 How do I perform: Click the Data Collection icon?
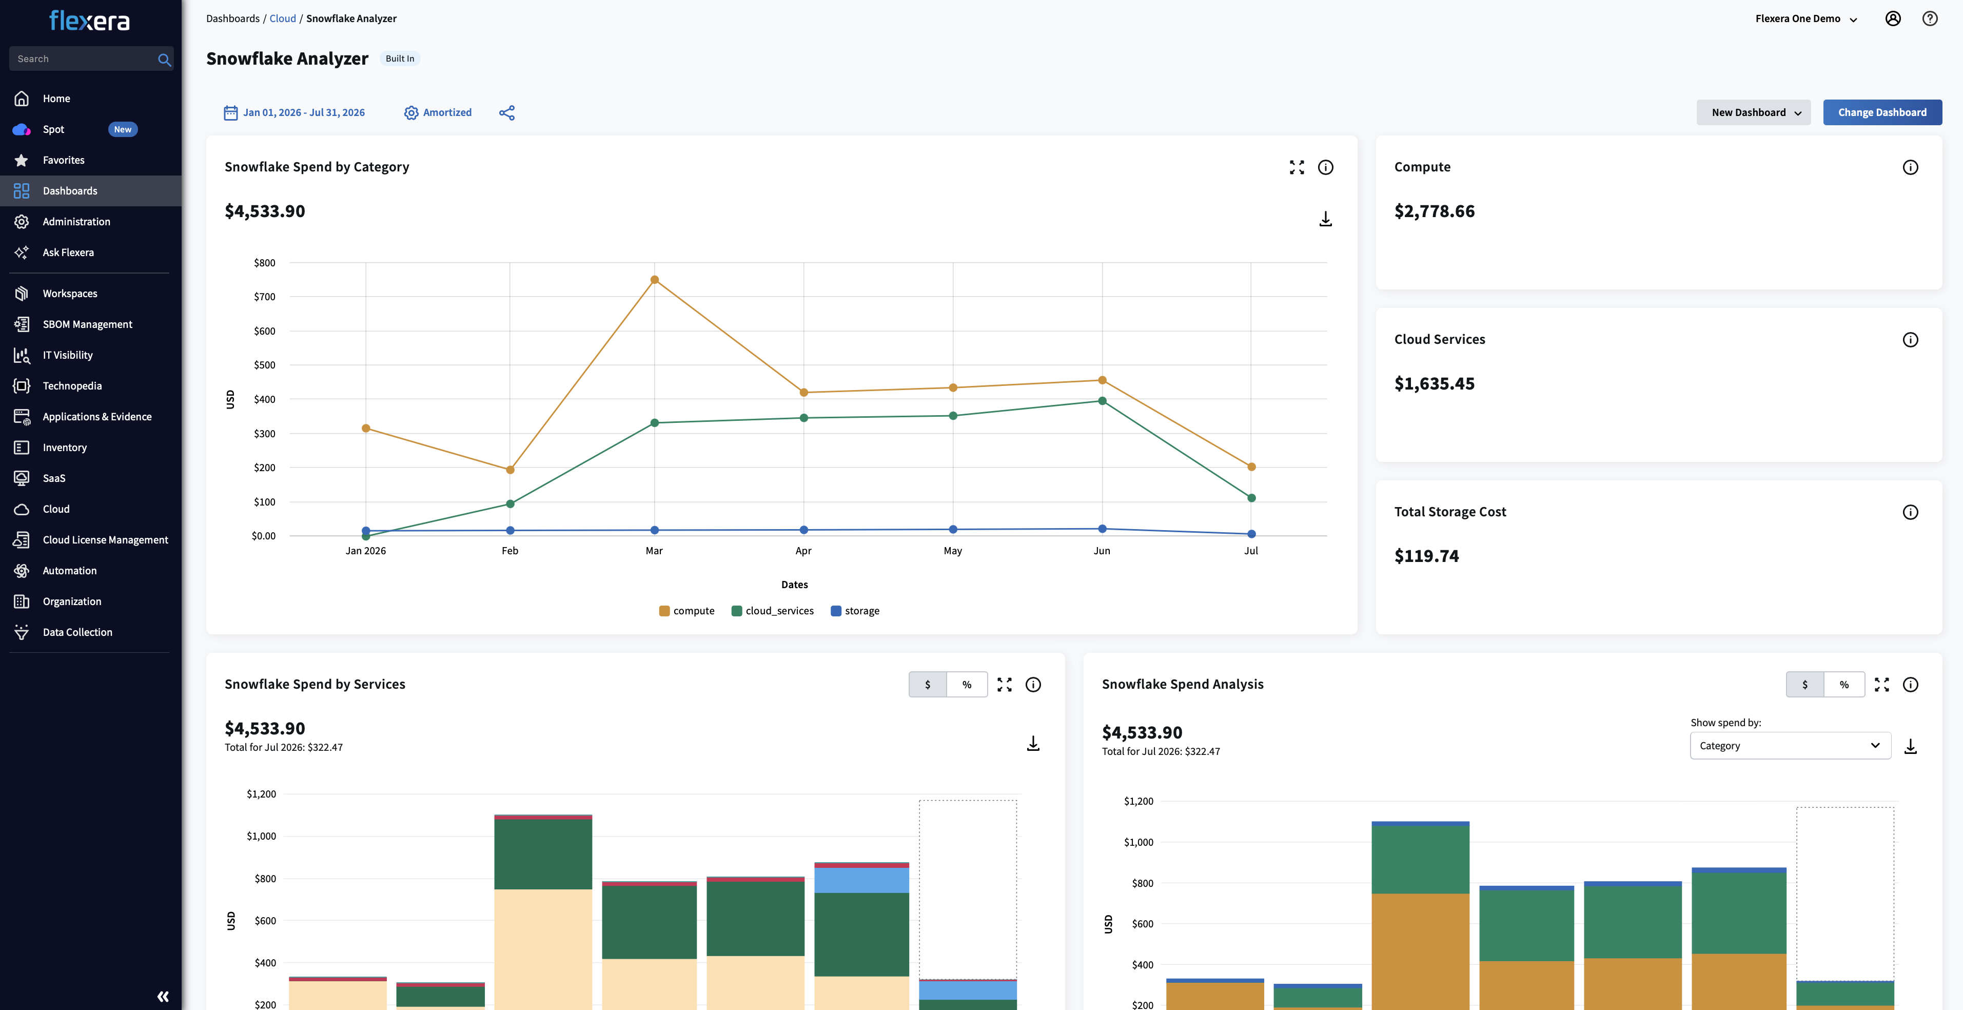pyautogui.click(x=22, y=632)
